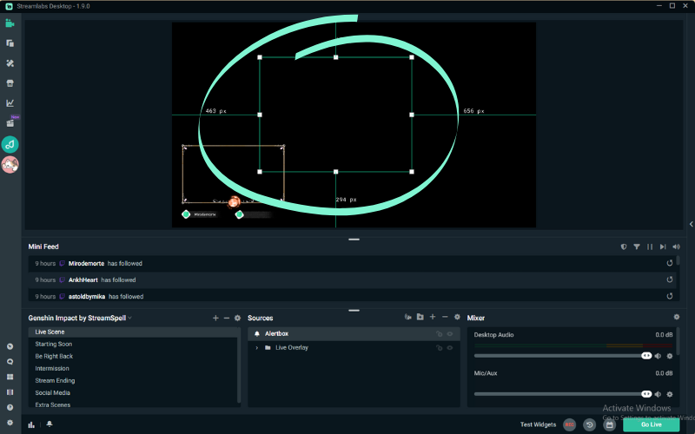Mute the Desktop Audio channel
Screen dimensions: 695x434
[x=658, y=356]
